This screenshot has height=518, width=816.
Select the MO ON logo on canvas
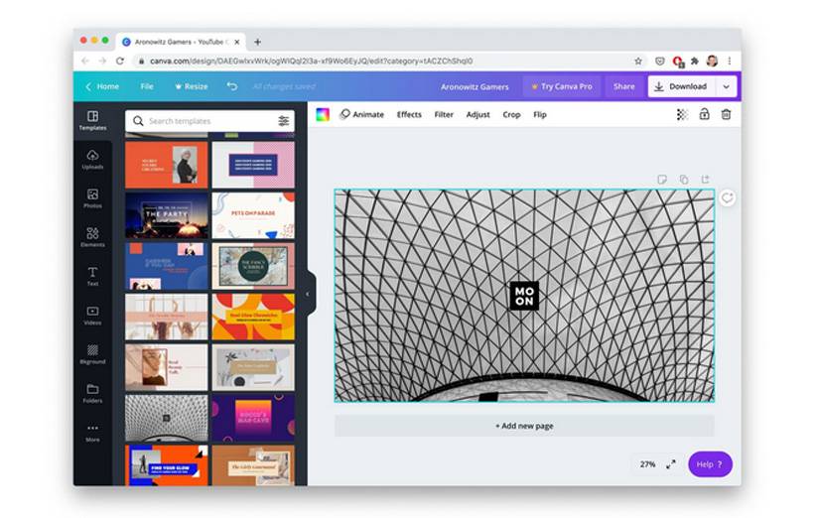point(524,296)
